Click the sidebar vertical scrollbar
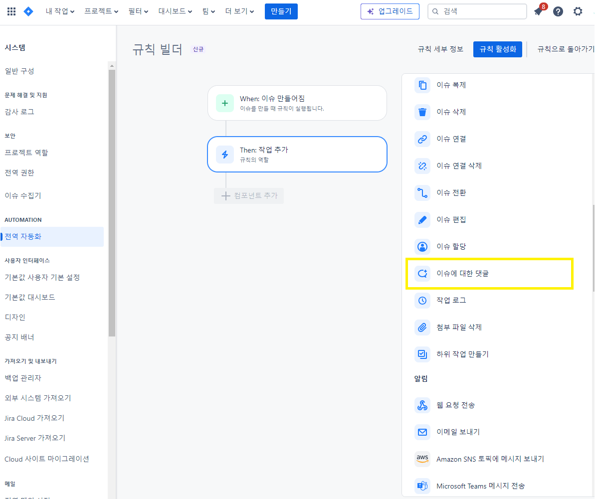 [112, 203]
